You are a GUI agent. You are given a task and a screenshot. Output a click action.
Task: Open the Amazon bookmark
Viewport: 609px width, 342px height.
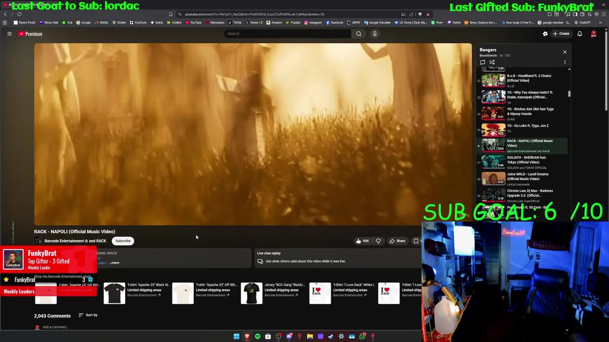[275, 22]
